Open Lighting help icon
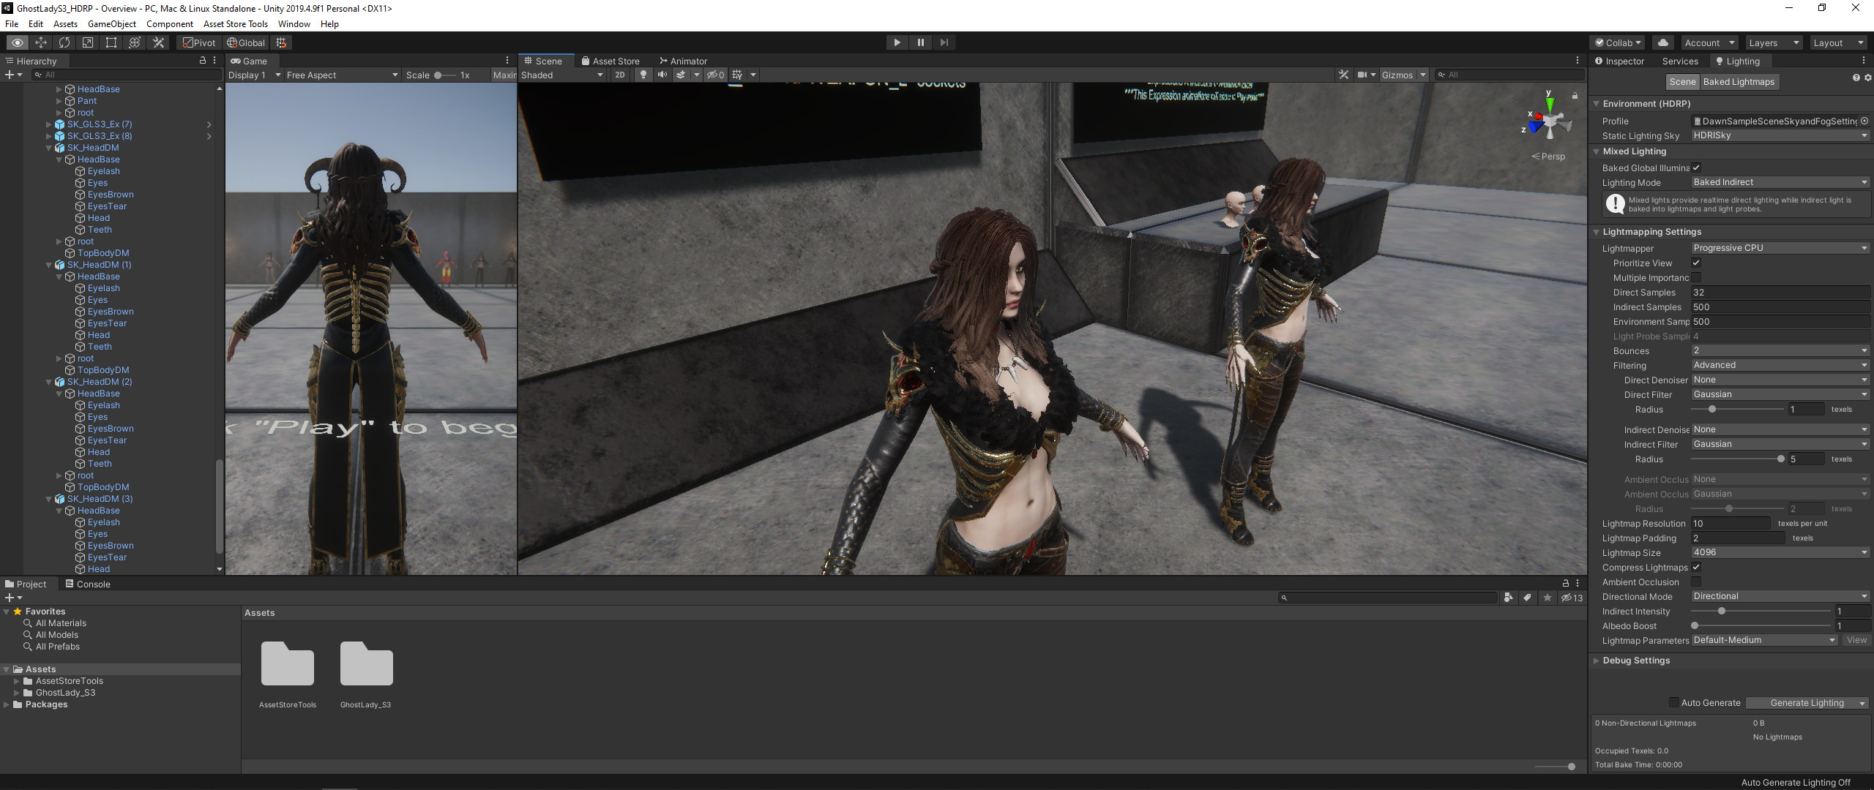This screenshot has height=790, width=1874. 1856,78
